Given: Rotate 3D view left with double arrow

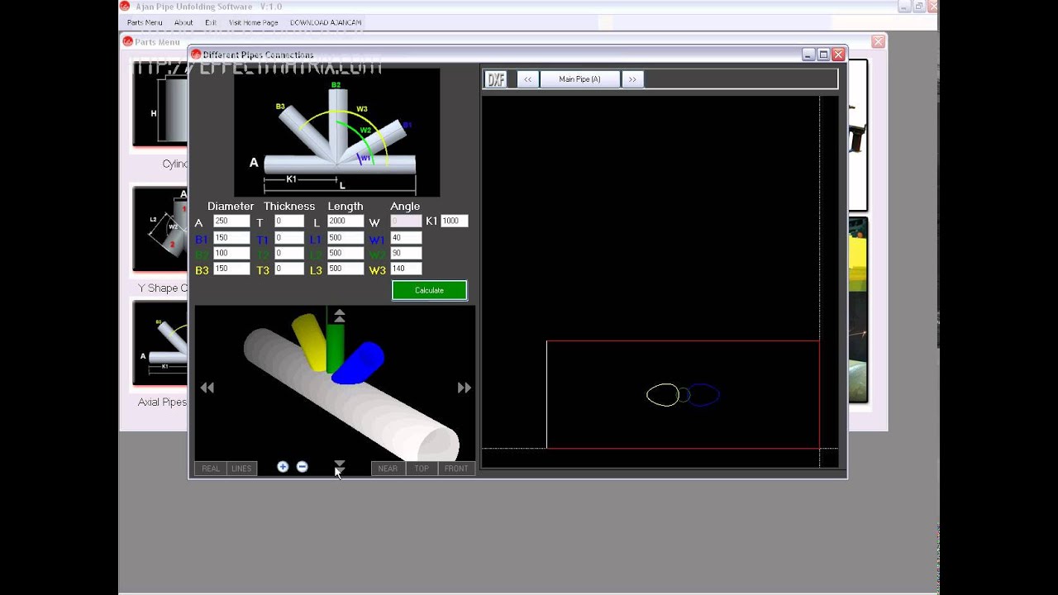Looking at the screenshot, I should [207, 388].
